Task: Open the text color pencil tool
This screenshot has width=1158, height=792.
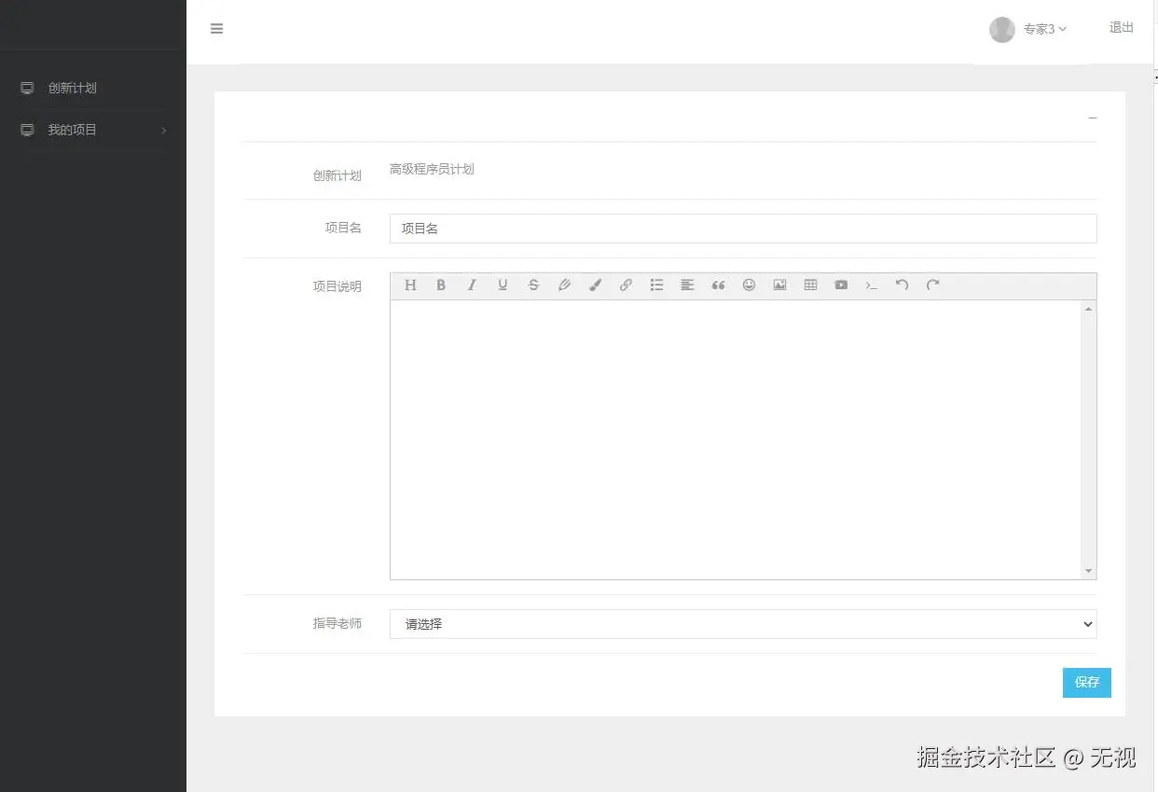Action: point(564,285)
